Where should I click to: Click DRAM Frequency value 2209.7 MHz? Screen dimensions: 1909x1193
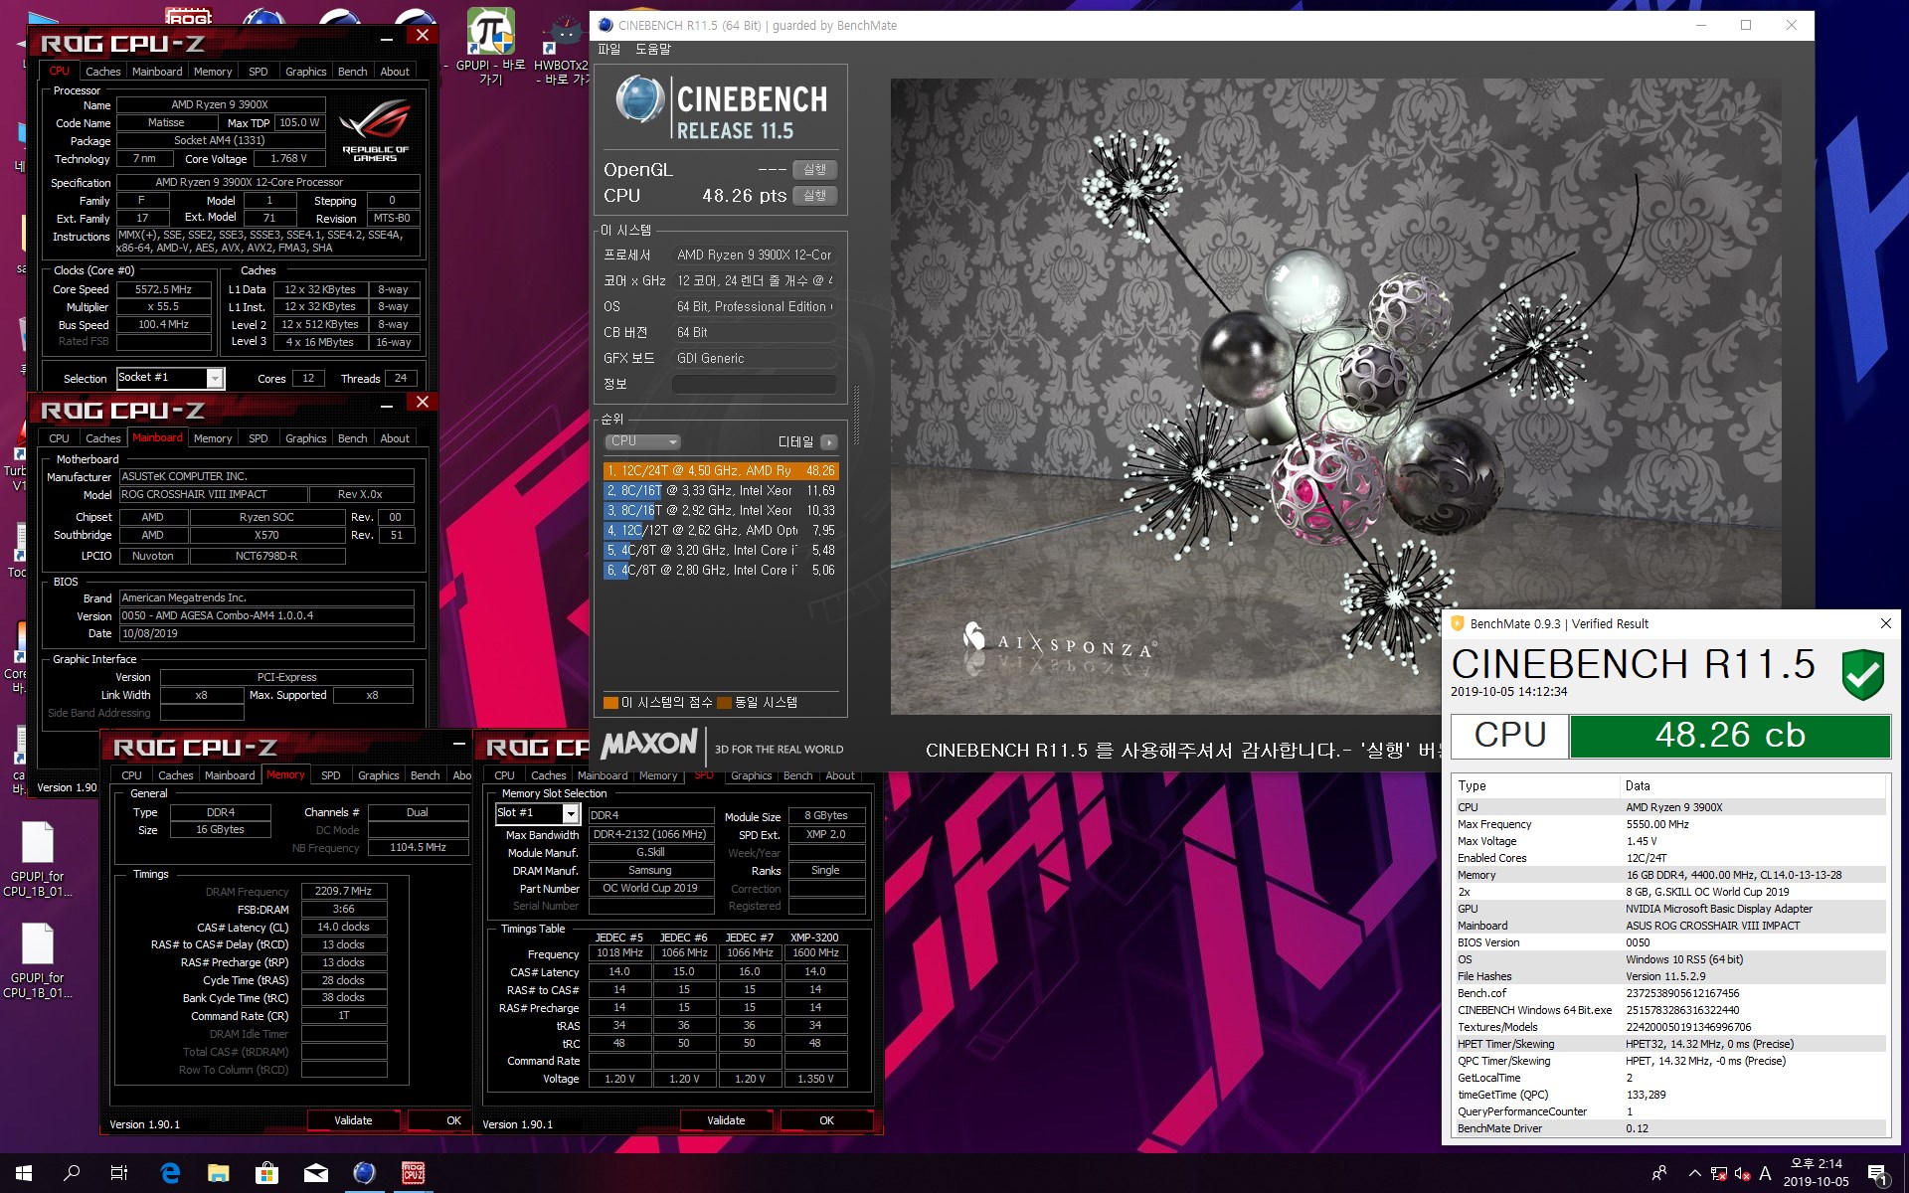click(x=343, y=891)
